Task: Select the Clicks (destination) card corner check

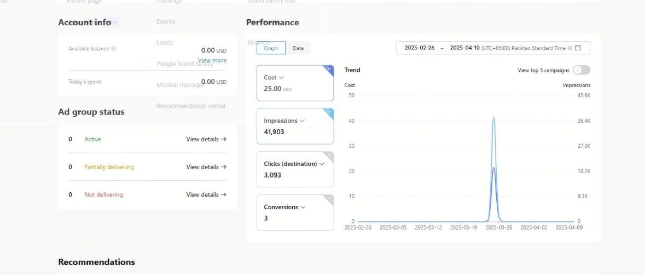Action: (329, 155)
